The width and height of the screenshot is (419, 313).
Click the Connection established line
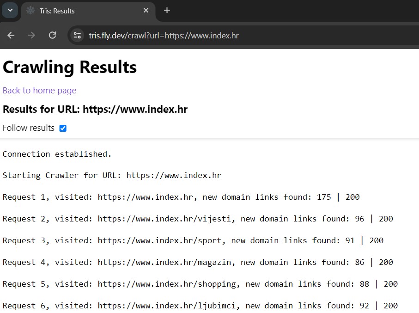pyautogui.click(x=57, y=154)
